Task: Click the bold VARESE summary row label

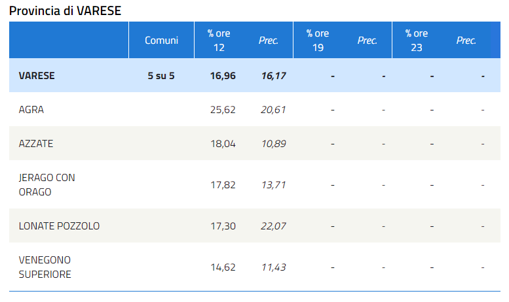Action: pos(37,76)
